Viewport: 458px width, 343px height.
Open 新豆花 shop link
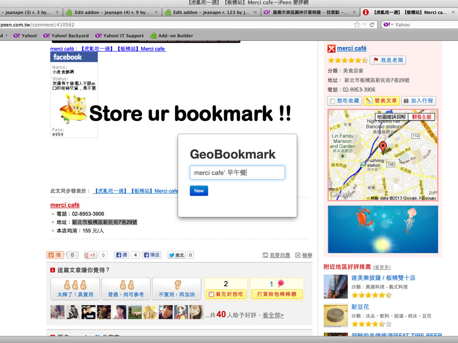click(x=360, y=307)
